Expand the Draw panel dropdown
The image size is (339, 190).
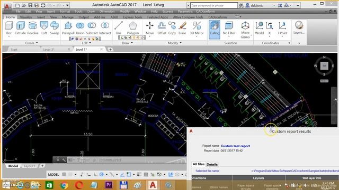[x=127, y=43]
